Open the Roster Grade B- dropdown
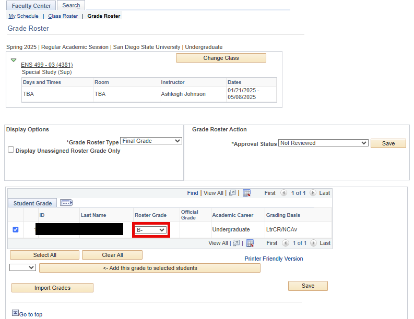The width and height of the screenshot is (414, 319). (x=151, y=230)
